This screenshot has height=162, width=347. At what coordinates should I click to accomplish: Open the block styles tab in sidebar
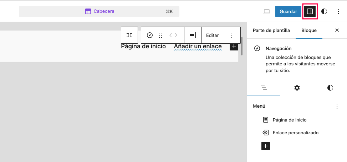(330, 88)
